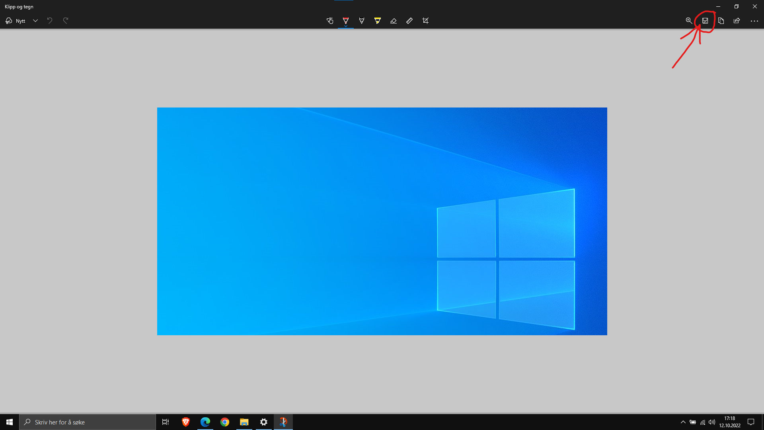Screen dimensions: 764x430
Task: Click the battery status icon
Action: coord(693,422)
